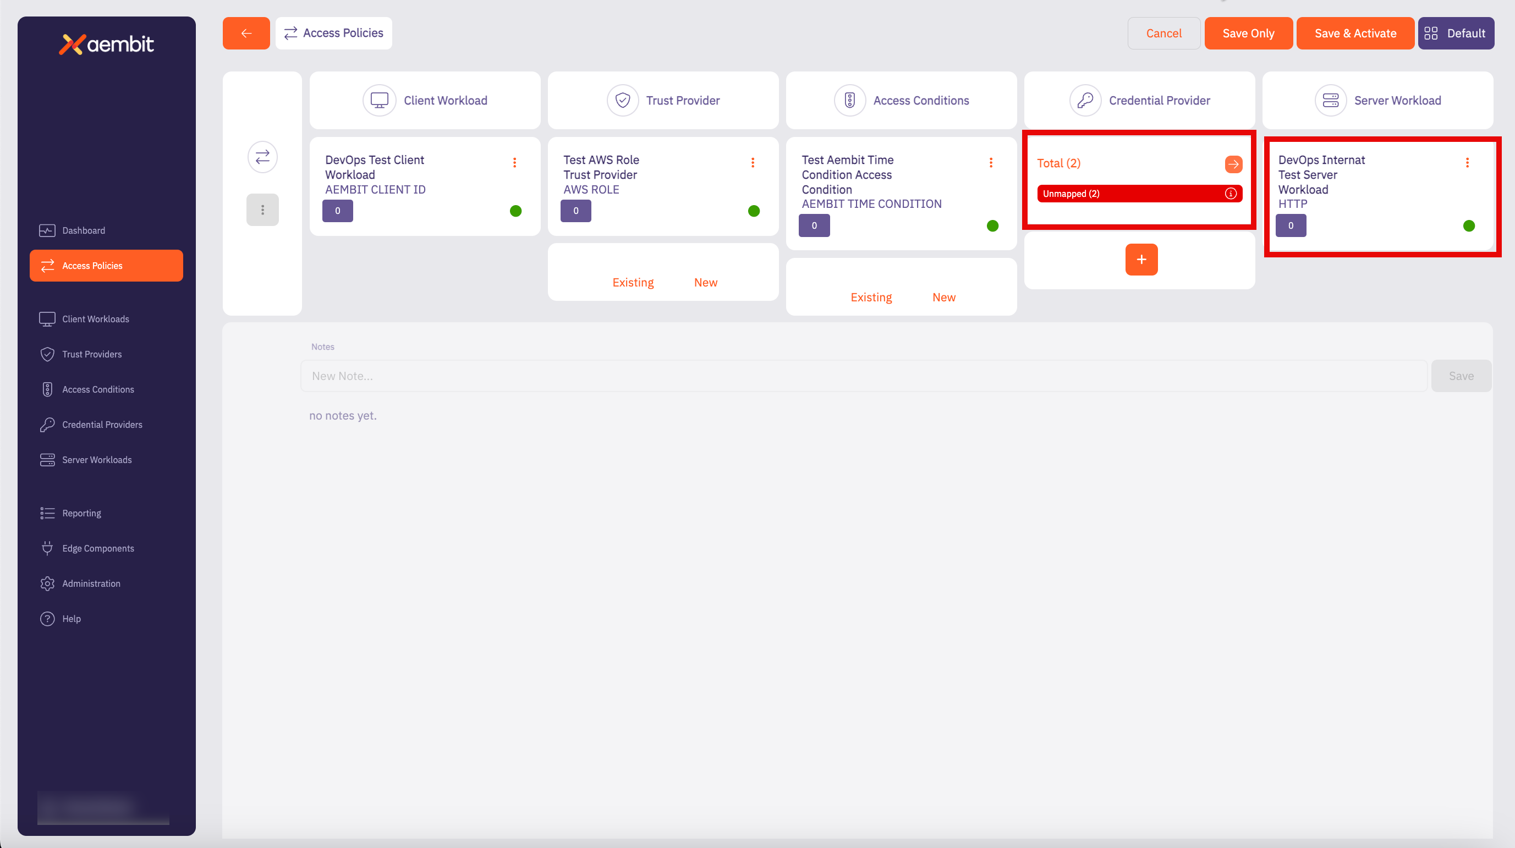The height and width of the screenshot is (848, 1515).
Task: Click the Dashboard activity icon
Action: (47, 230)
